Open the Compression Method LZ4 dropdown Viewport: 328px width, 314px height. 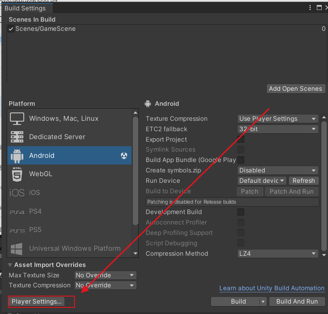[278, 254]
